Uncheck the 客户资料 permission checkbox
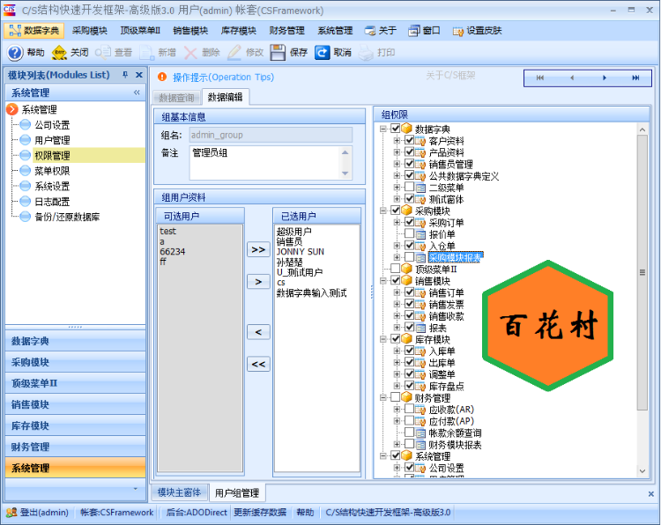This screenshot has height=525, width=661. pos(409,140)
